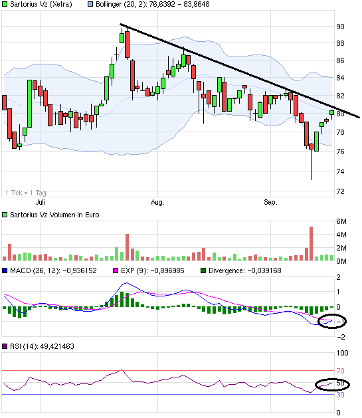
Task: Click volume axis label 0M
Action: coord(341,261)
